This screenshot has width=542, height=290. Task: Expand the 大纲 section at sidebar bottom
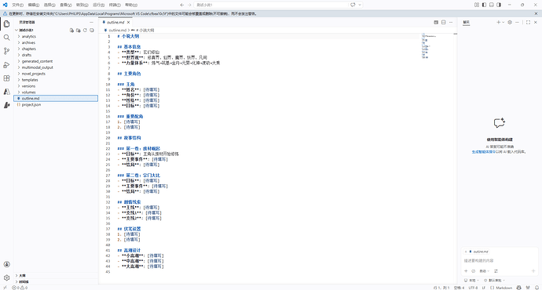coord(55,276)
